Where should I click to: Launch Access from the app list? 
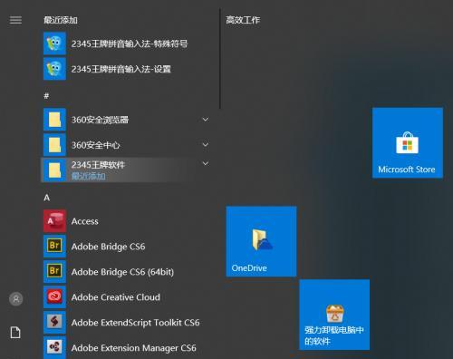[85, 221]
